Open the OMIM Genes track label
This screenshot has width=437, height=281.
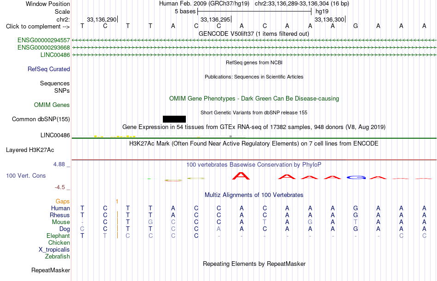(52, 105)
